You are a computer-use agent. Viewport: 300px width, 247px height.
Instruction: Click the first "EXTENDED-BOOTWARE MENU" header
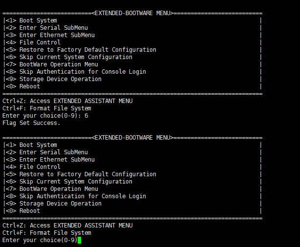coord(132,13)
